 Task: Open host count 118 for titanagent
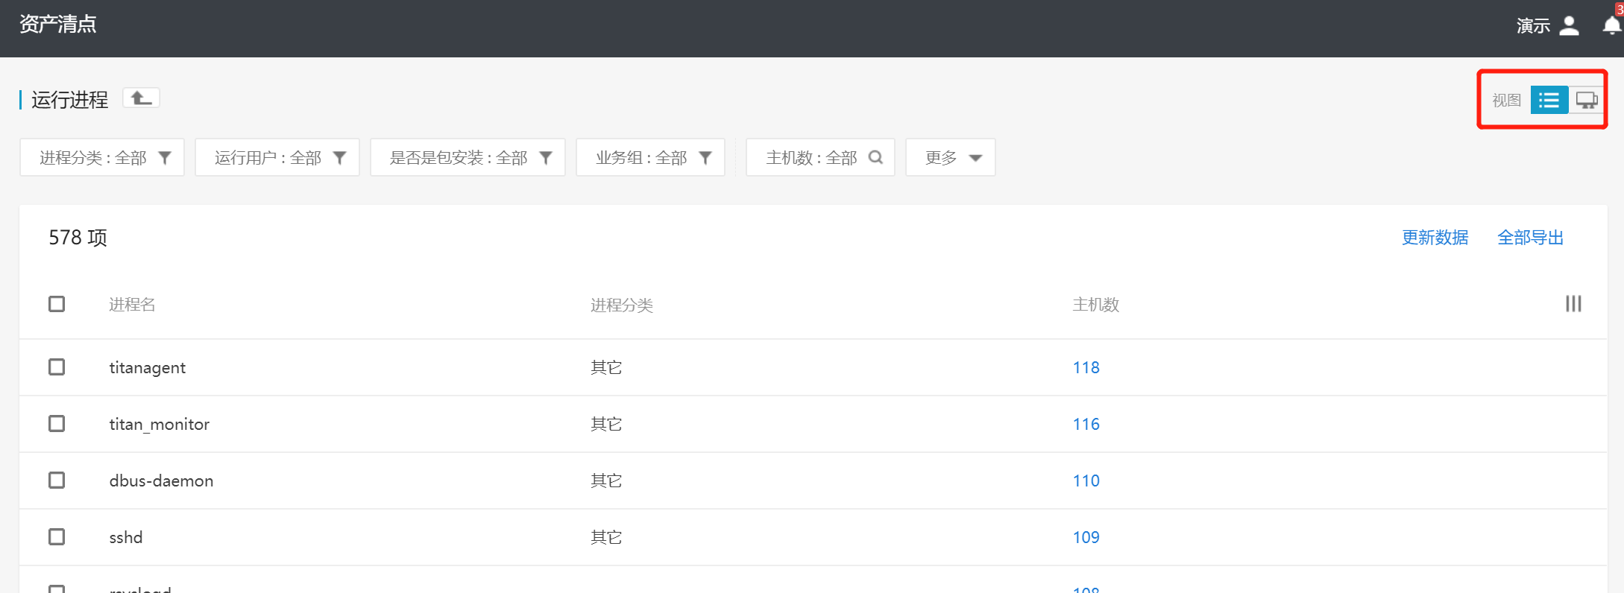[x=1086, y=367]
